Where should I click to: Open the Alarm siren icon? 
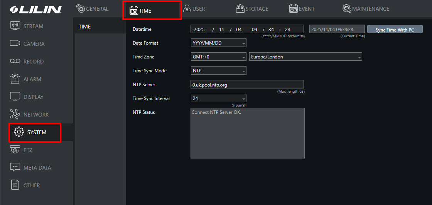pyautogui.click(x=15, y=79)
